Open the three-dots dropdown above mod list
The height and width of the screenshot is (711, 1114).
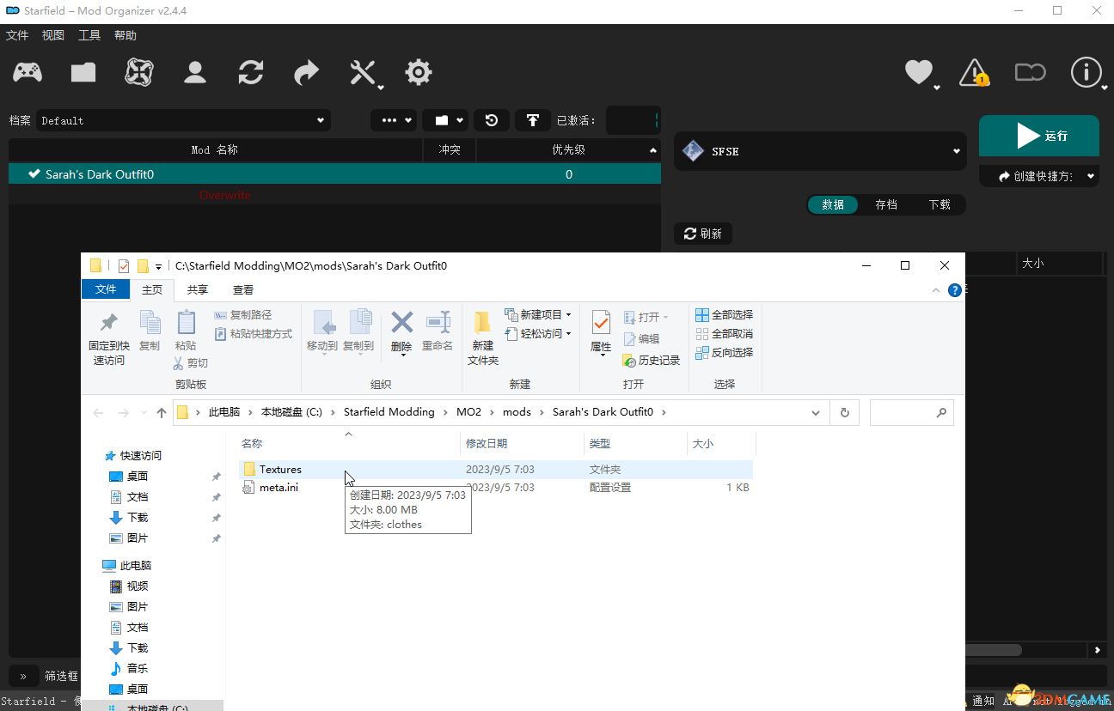click(394, 120)
